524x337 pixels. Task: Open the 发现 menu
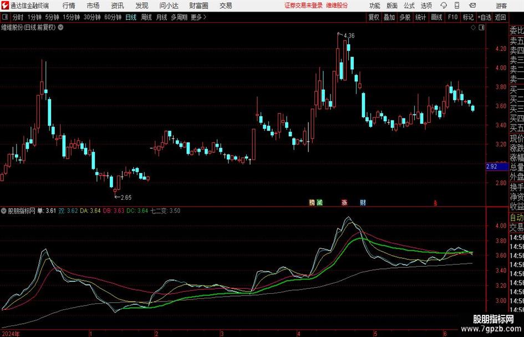click(142, 6)
